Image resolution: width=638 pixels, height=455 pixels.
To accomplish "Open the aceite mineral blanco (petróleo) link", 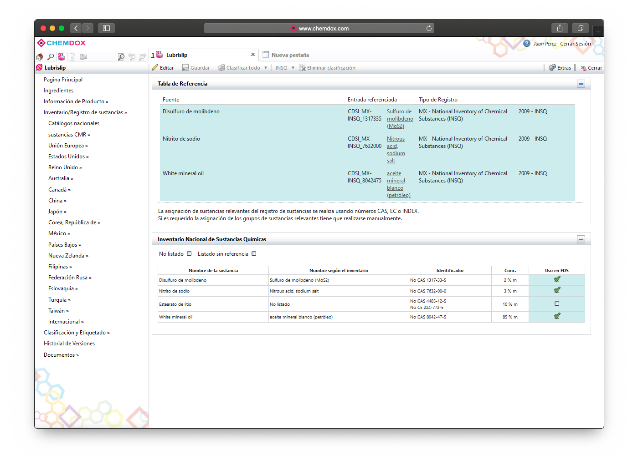I will (x=399, y=184).
